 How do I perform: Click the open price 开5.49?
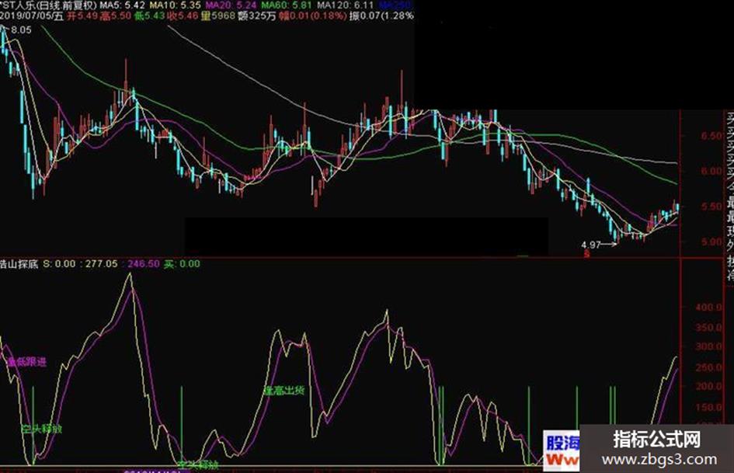click(x=82, y=16)
